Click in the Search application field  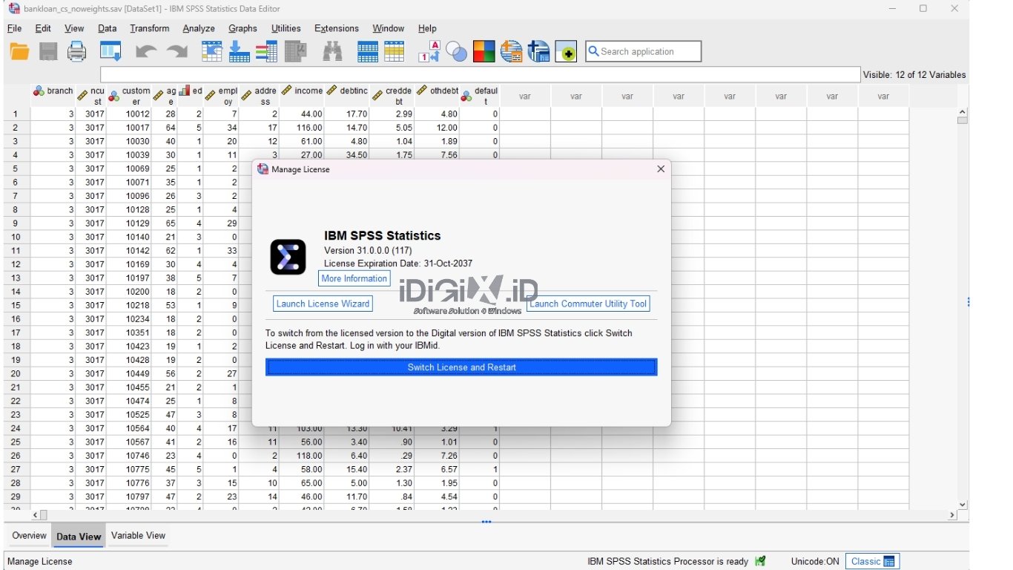coord(643,51)
